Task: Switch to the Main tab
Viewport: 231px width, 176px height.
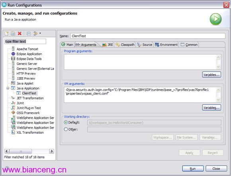Action: pyautogui.click(x=67, y=45)
